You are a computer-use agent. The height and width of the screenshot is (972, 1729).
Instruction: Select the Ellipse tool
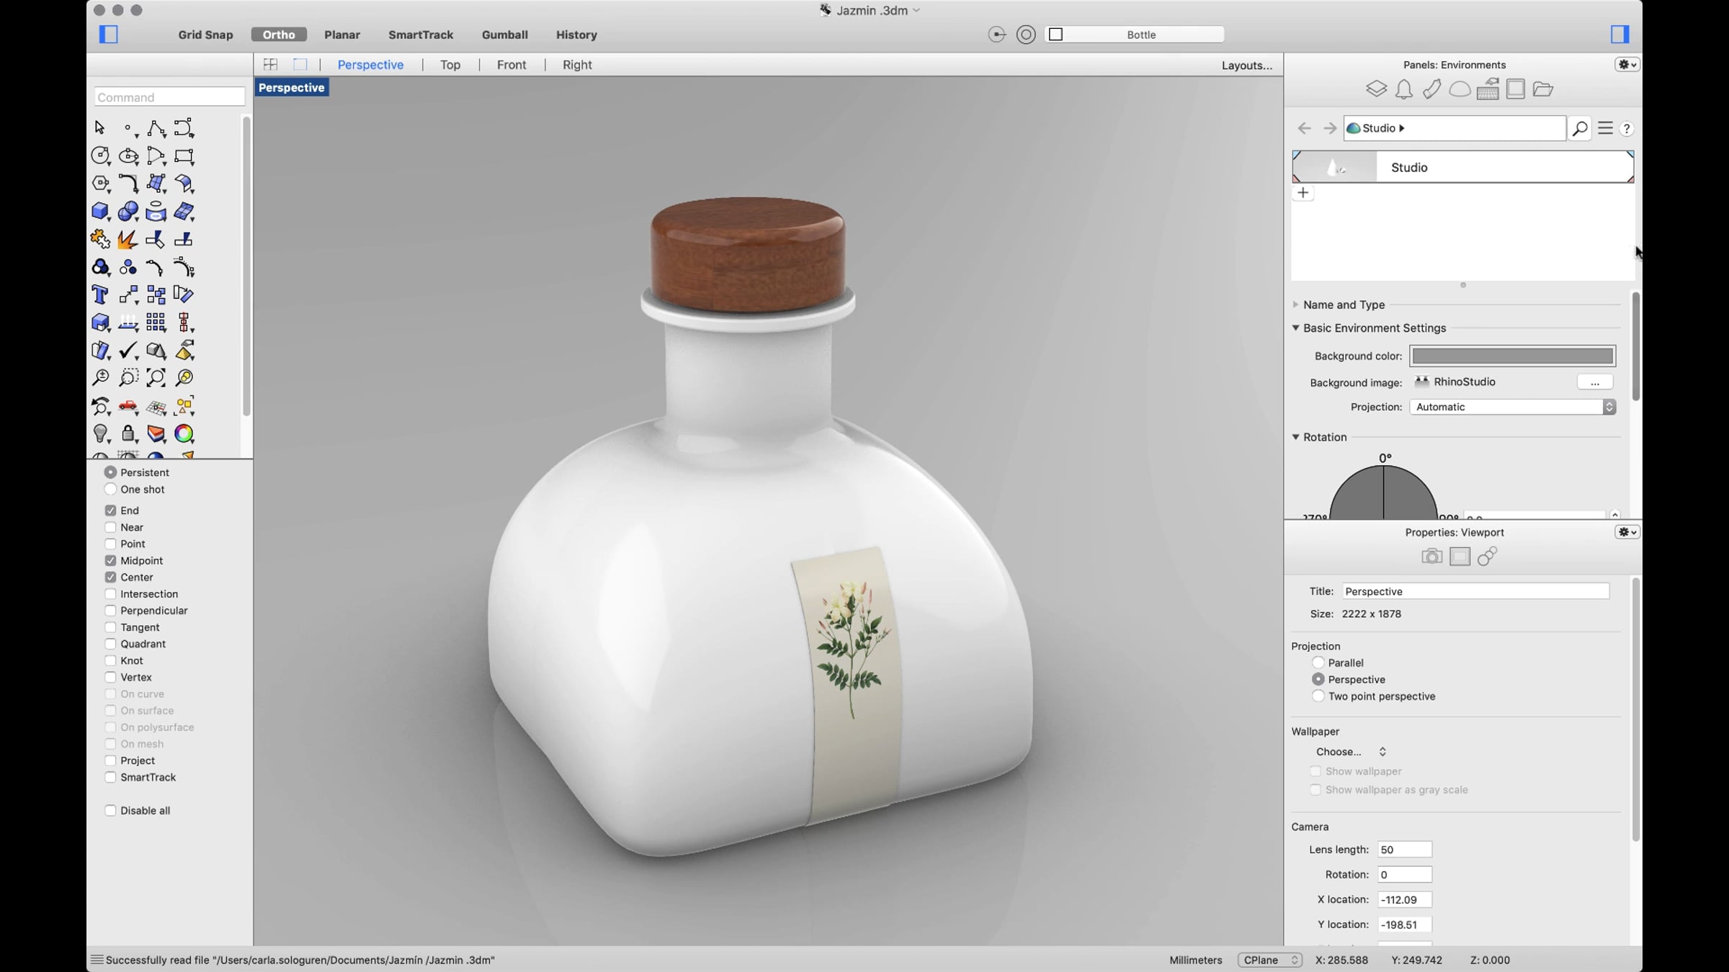coord(128,156)
